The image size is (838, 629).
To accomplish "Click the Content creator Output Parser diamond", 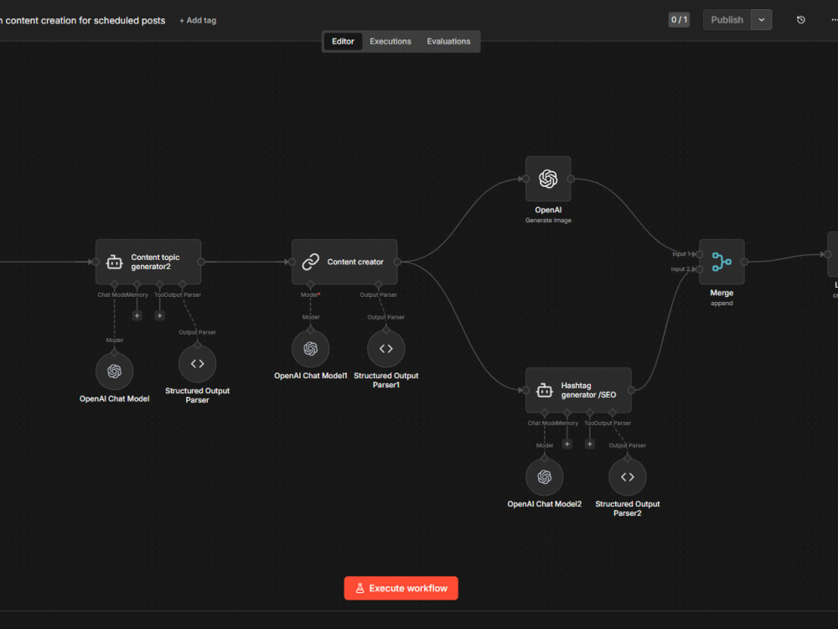I will pyautogui.click(x=379, y=284).
